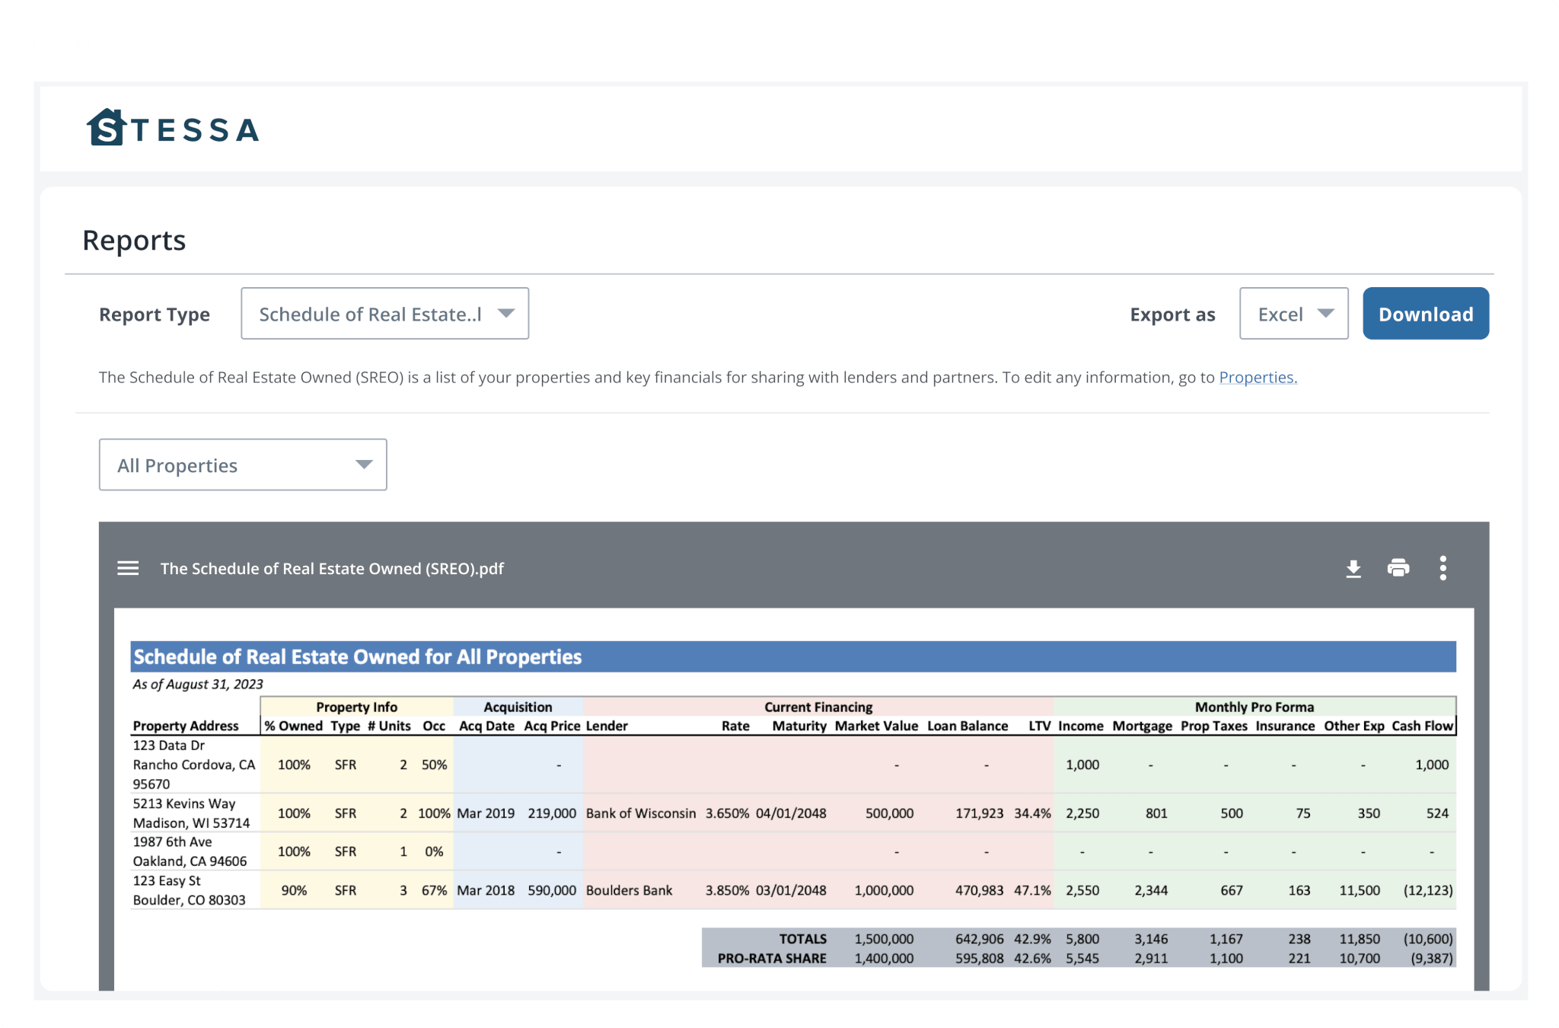
Task: Expand the All Properties filter dropdown
Action: (x=242, y=465)
